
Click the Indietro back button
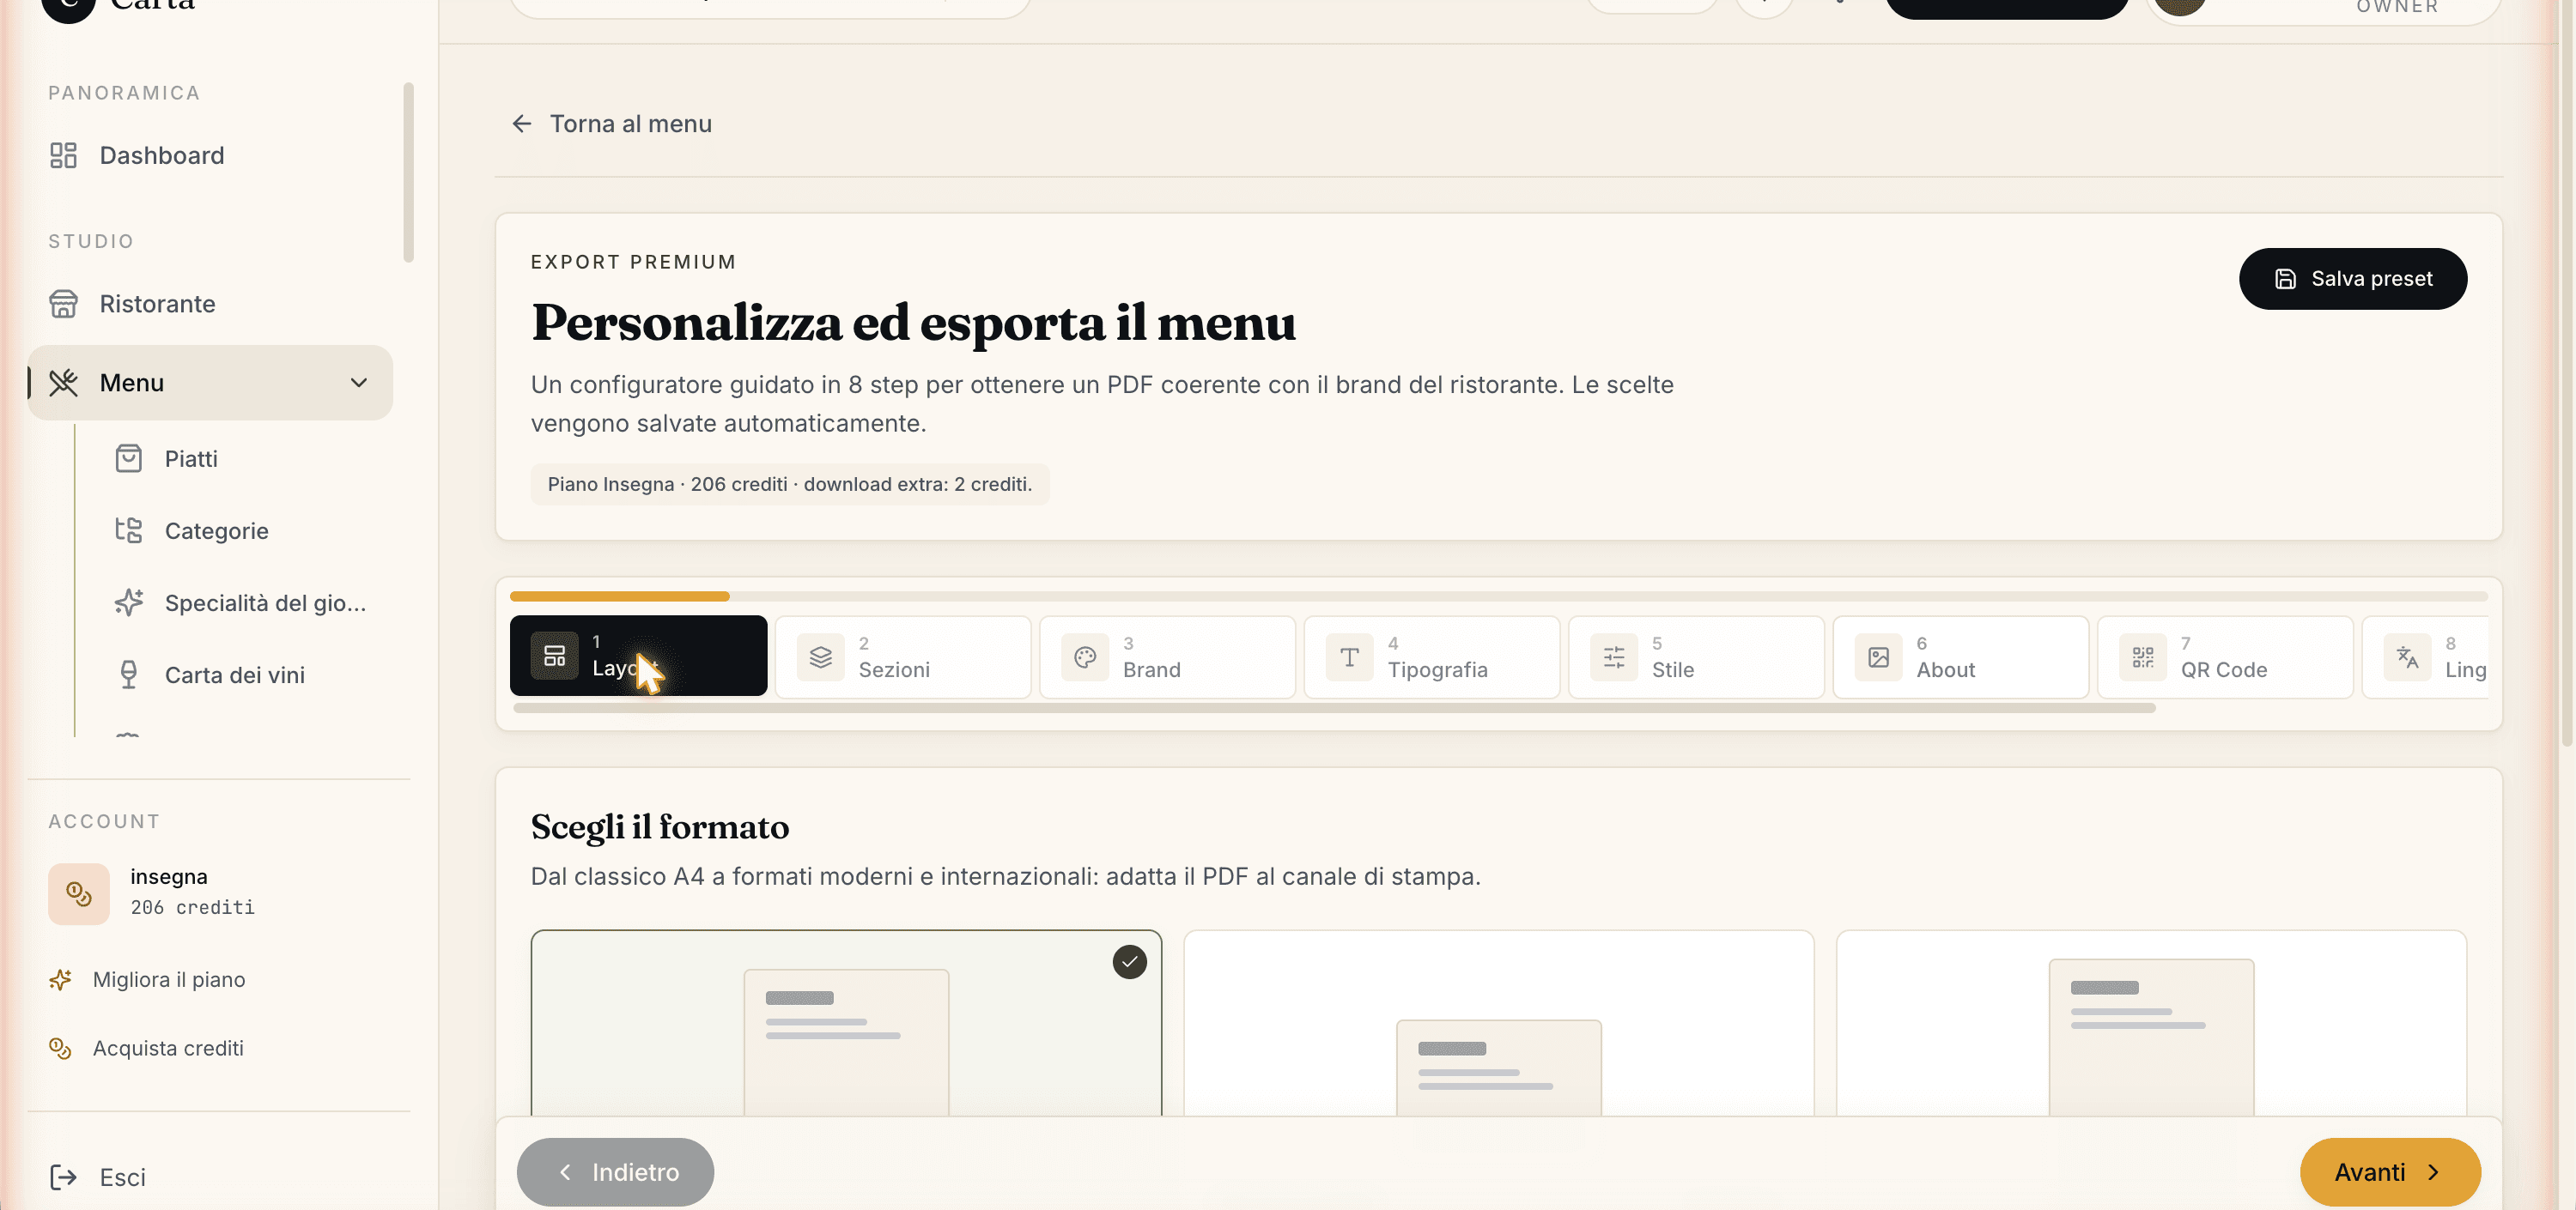coord(615,1172)
